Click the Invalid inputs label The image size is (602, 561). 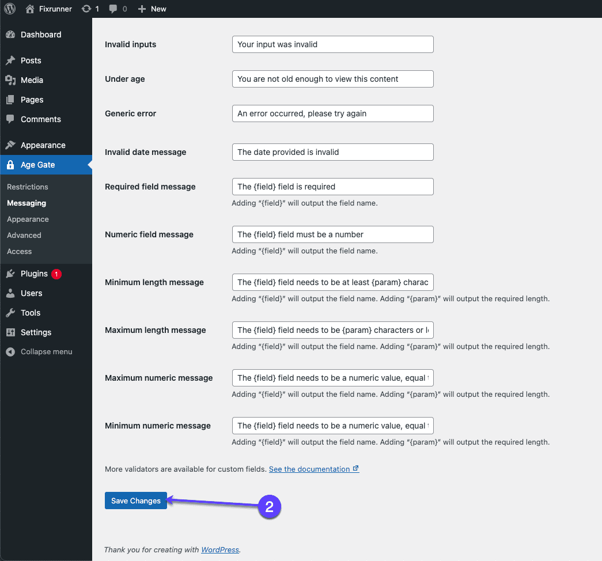[131, 44]
